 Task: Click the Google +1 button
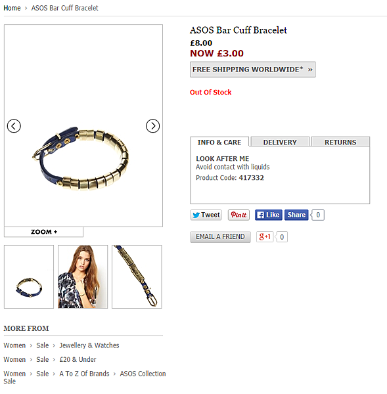tap(265, 236)
